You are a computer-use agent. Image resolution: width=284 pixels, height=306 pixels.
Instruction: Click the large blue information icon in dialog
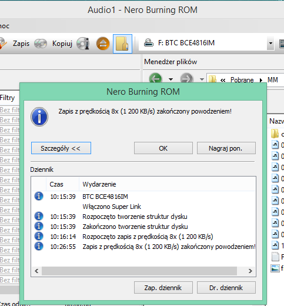click(39, 117)
